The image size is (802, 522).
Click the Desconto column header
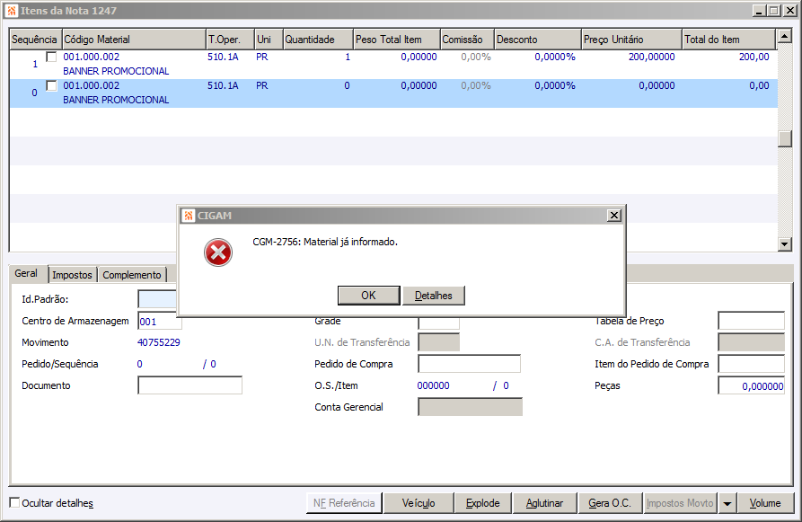click(x=538, y=40)
